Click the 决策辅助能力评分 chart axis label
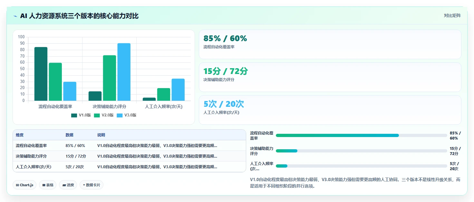 (109, 106)
